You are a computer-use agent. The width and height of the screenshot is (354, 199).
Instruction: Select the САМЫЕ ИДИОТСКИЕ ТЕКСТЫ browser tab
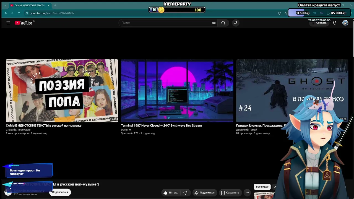(x=30, y=6)
